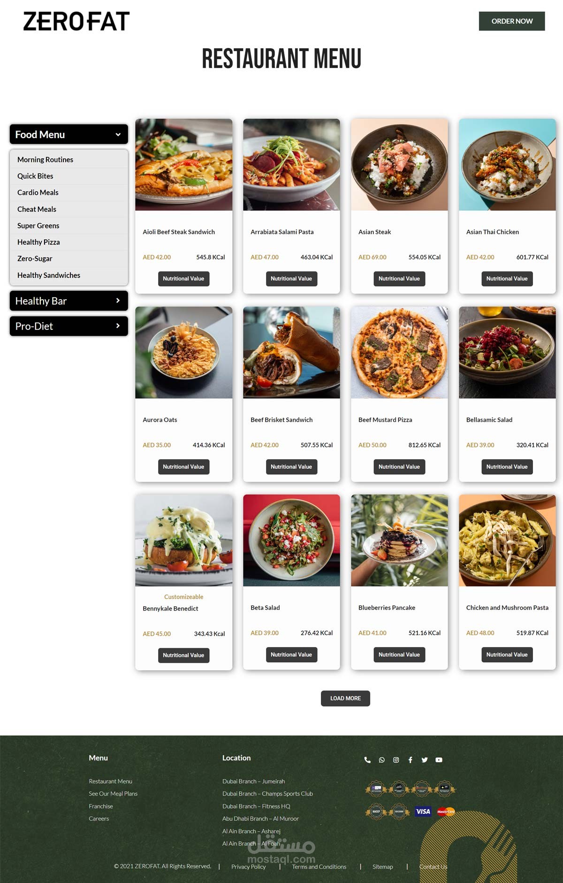The image size is (563, 883).
Task: Collapse the Food Menu dropdown
Action: tap(69, 134)
